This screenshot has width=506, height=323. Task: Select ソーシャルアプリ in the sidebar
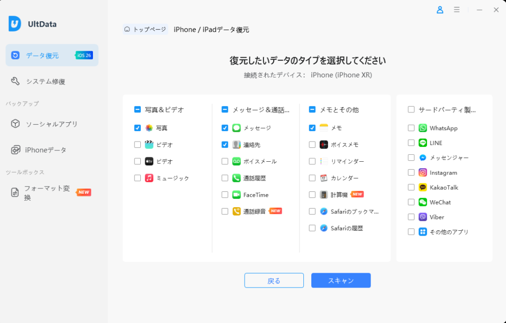point(51,124)
